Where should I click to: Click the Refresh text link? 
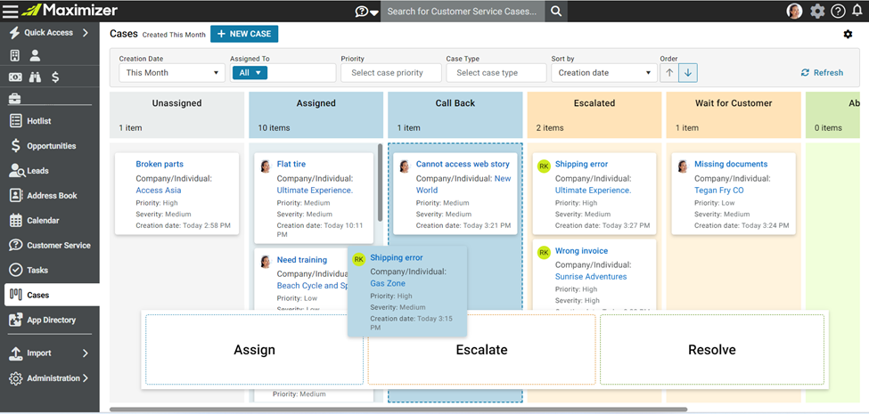pyautogui.click(x=829, y=72)
